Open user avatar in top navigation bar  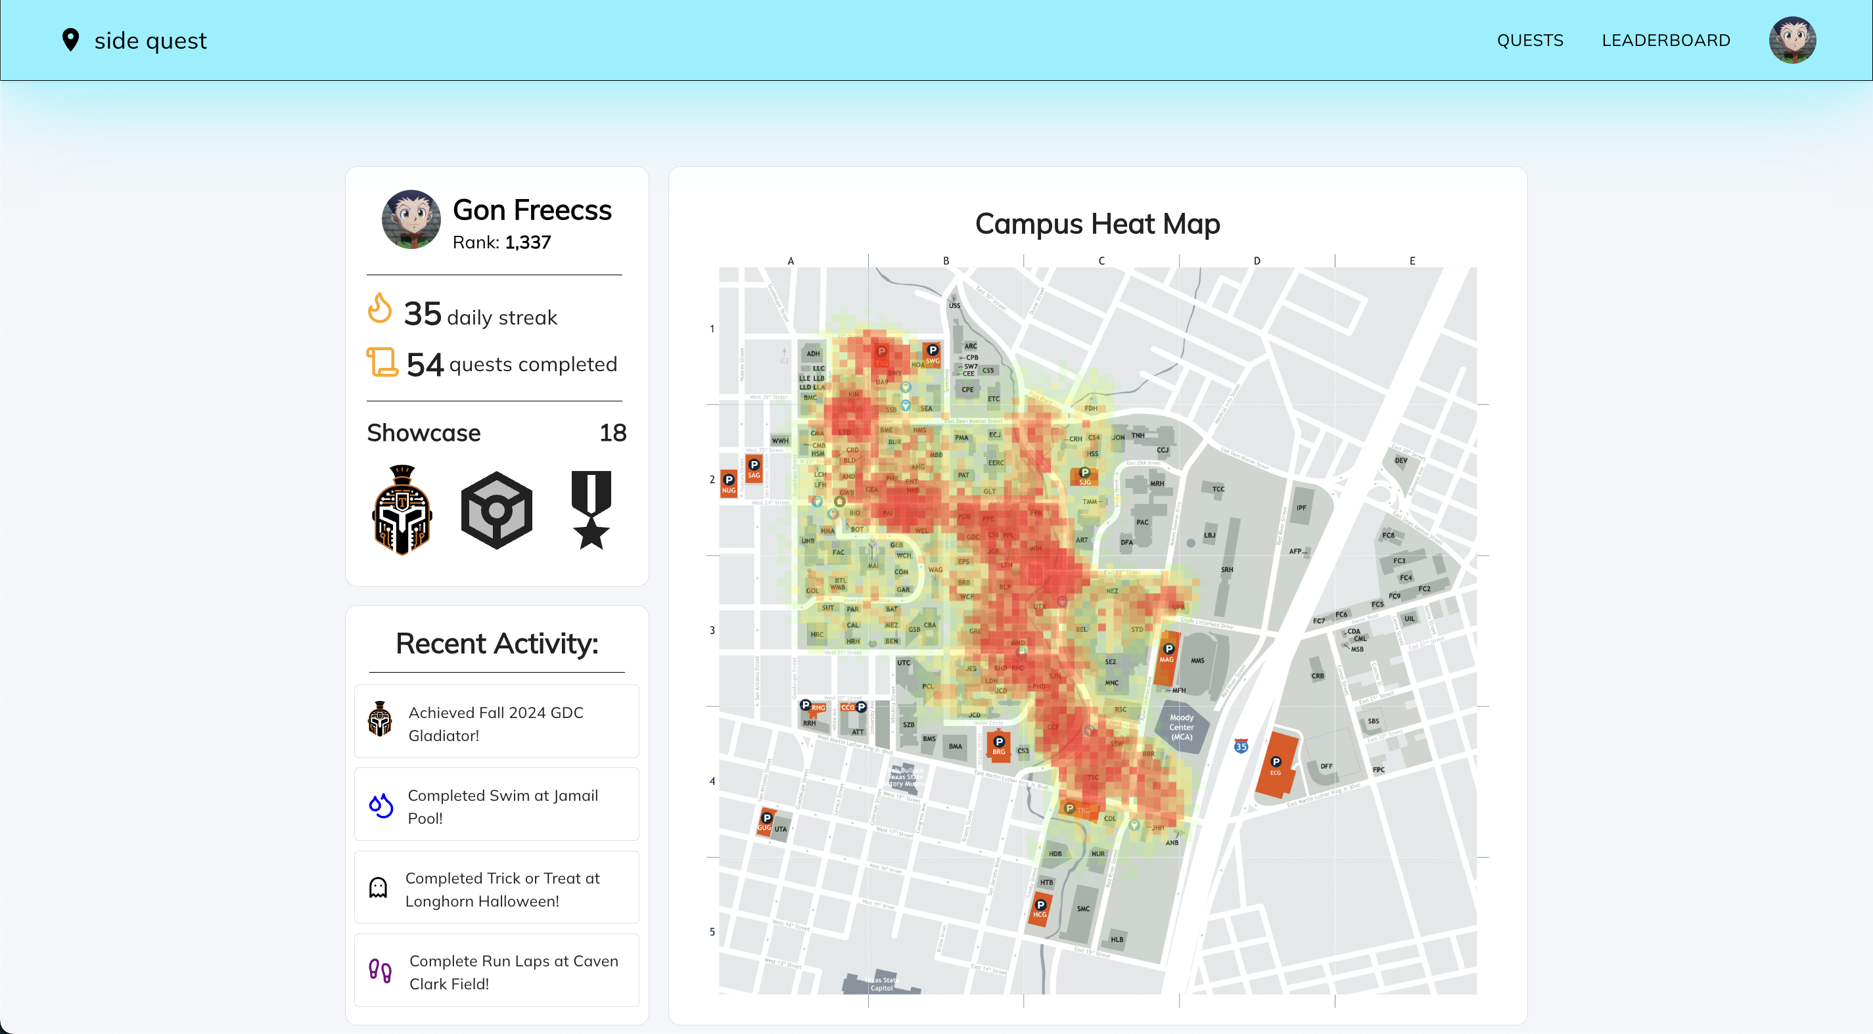tap(1792, 40)
